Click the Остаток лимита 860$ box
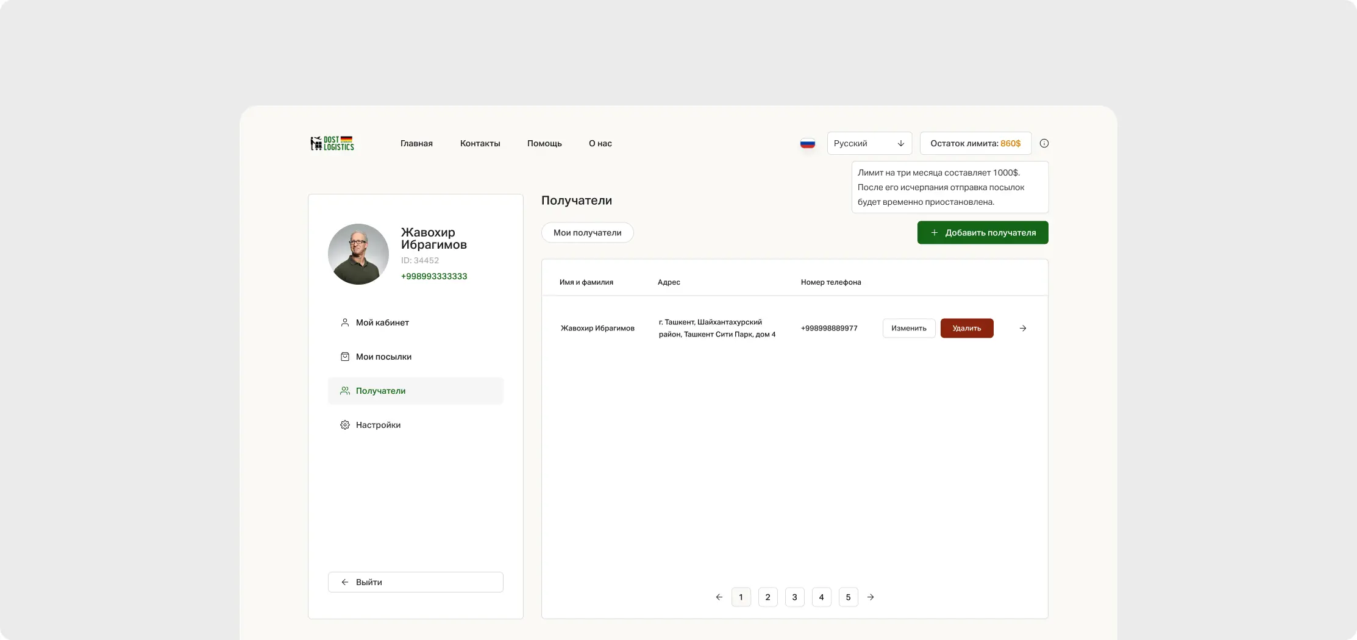The width and height of the screenshot is (1357, 640). [x=975, y=143]
